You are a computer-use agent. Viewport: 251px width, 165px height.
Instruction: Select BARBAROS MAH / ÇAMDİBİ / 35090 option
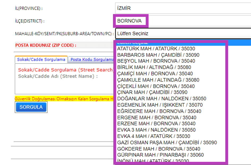[x=158, y=55]
